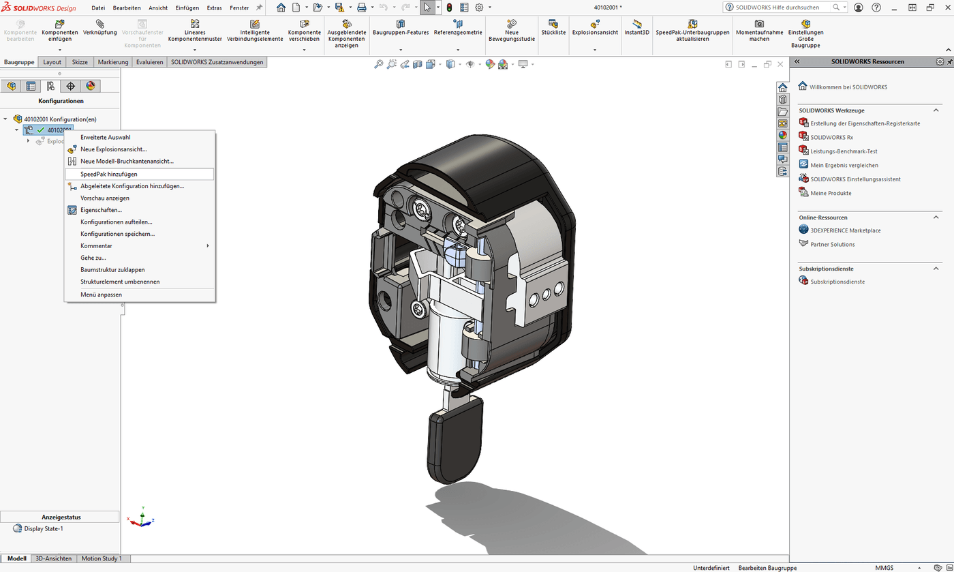Switch to the Evaluieren tab
Image resolution: width=954 pixels, height=572 pixels.
point(149,62)
